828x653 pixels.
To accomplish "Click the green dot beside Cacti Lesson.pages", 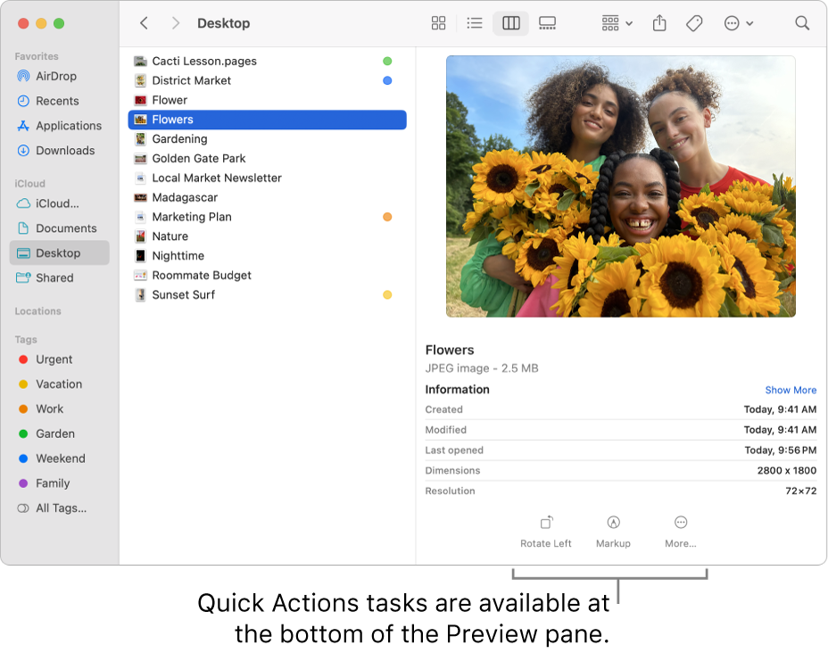I will pos(387,61).
